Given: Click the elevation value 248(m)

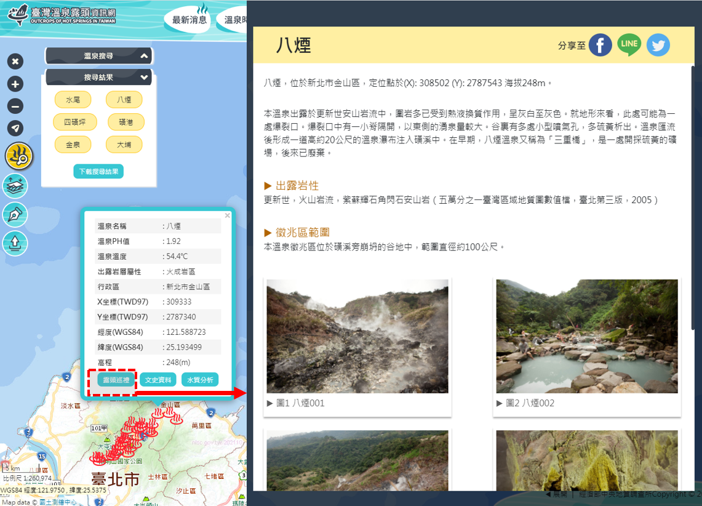Looking at the screenshot, I should (178, 362).
